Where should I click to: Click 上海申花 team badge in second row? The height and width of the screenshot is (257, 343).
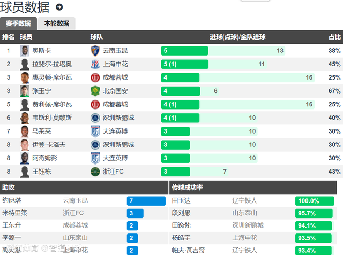[95, 64]
